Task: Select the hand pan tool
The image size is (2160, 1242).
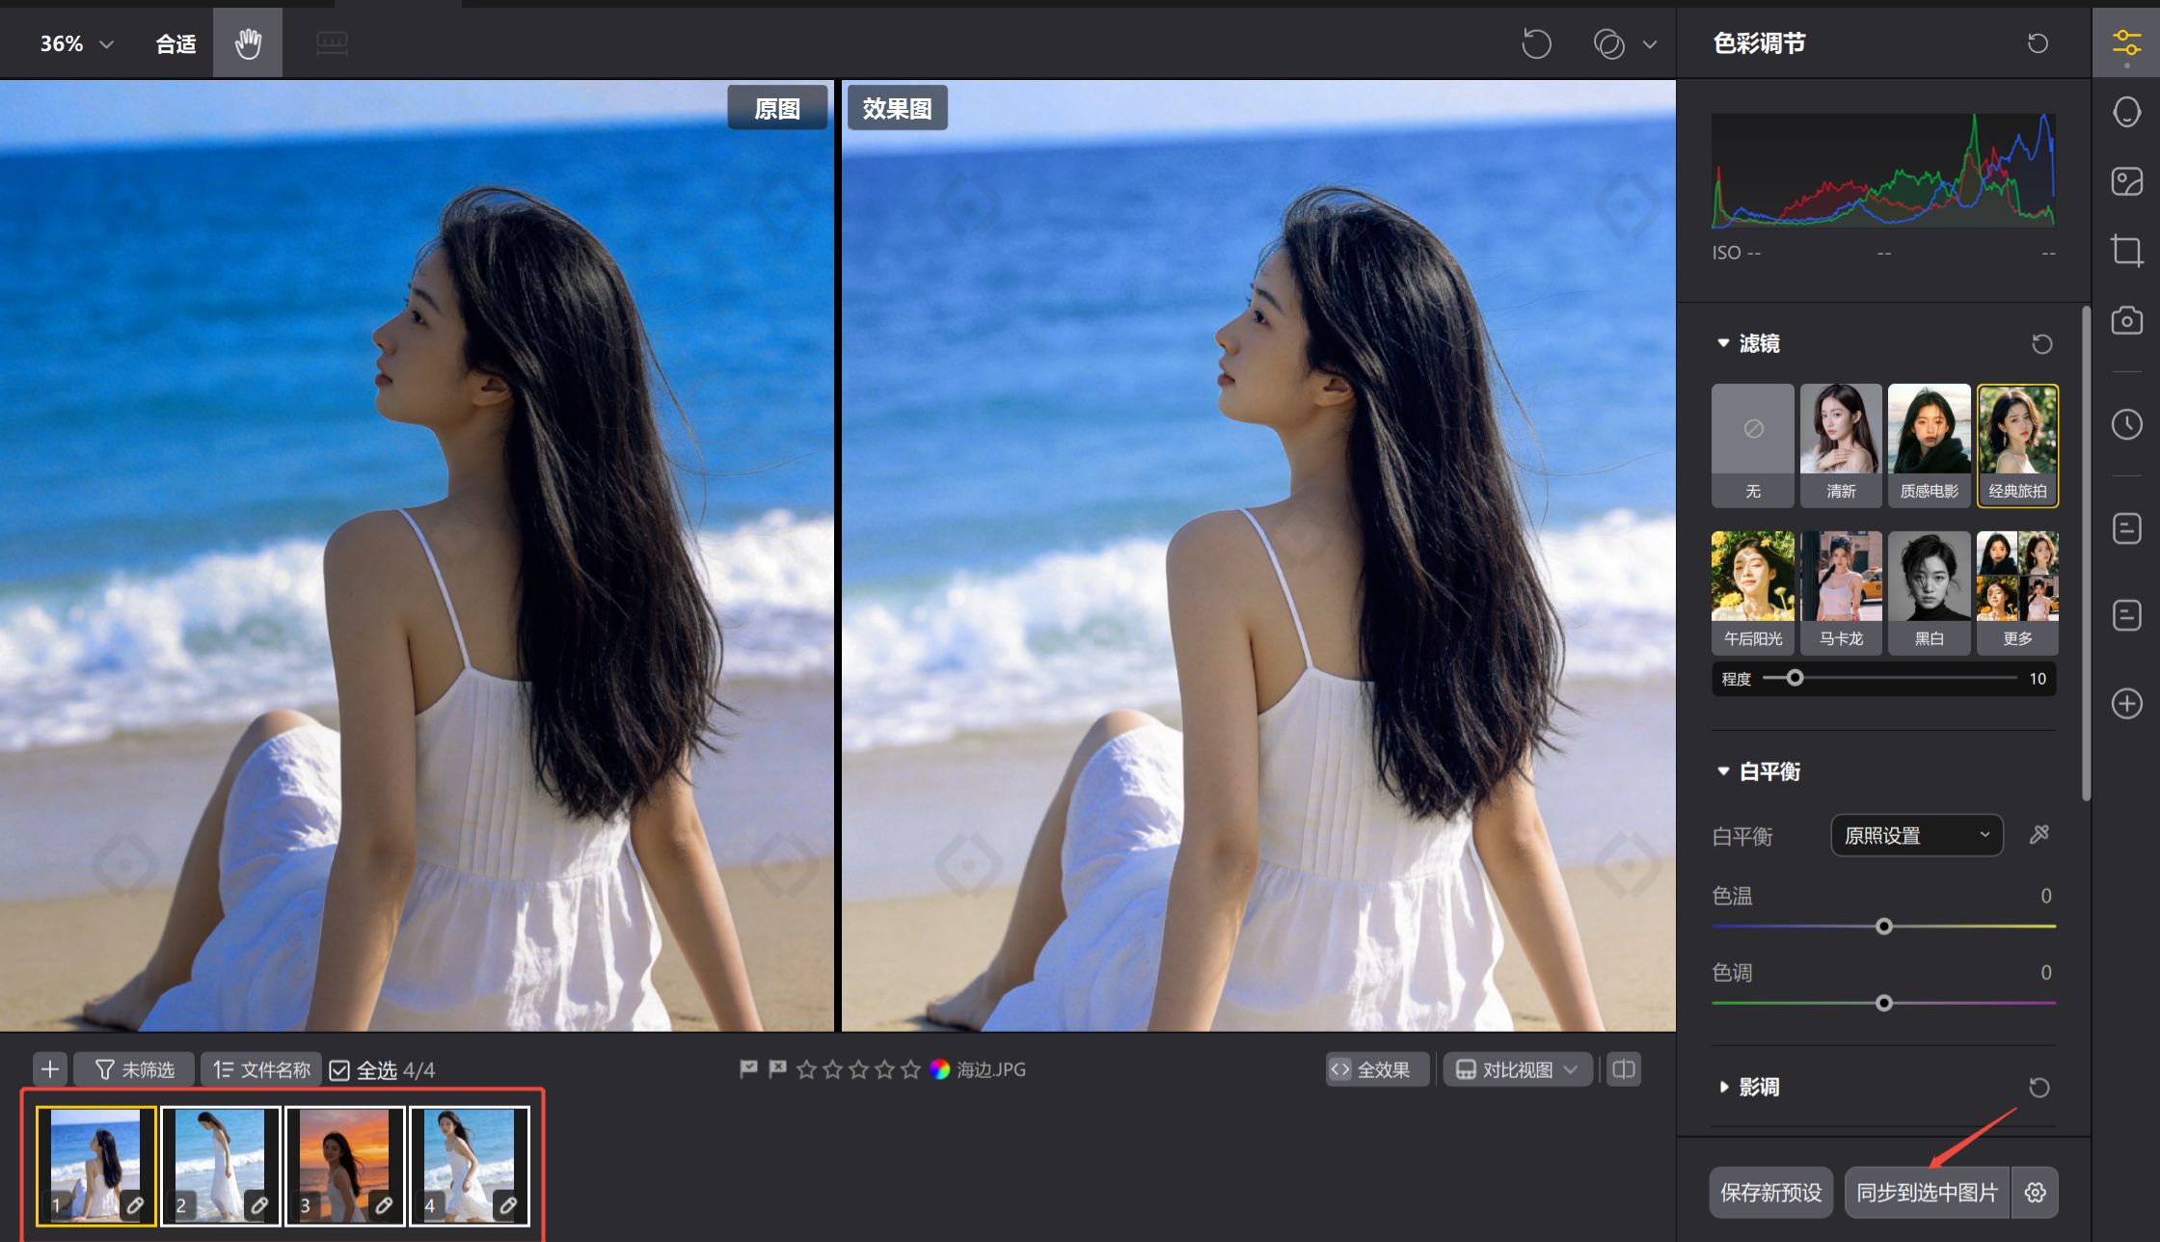Action: [248, 43]
